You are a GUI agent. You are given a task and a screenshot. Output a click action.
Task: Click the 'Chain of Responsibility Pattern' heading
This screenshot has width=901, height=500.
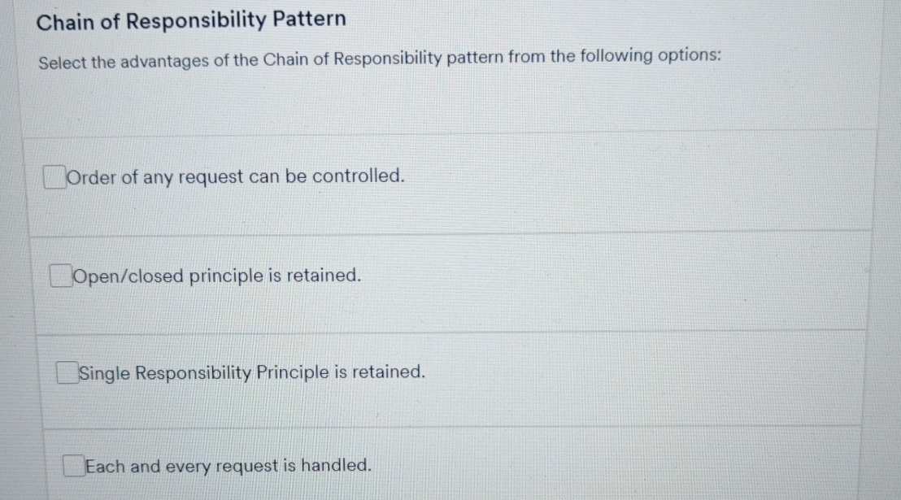pos(191,19)
